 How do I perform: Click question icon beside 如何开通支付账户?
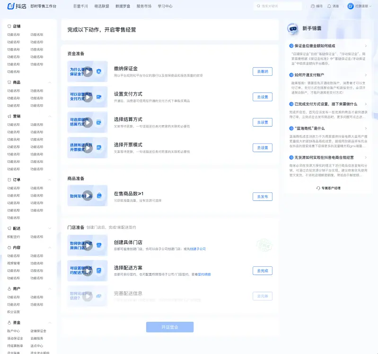coord(291,75)
